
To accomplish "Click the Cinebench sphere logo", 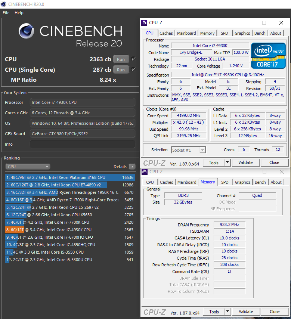I will (x=26, y=31).
